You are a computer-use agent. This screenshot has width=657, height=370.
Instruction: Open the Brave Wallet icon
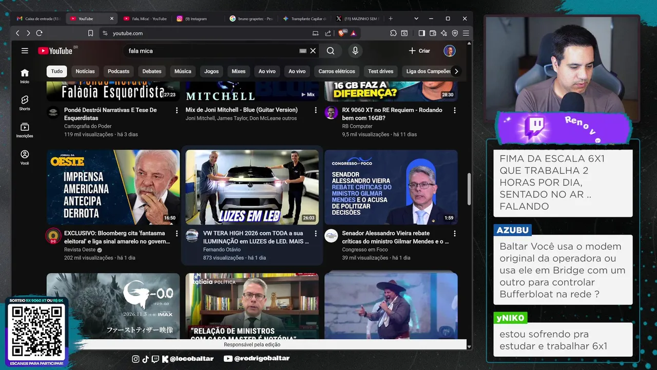tap(433, 33)
